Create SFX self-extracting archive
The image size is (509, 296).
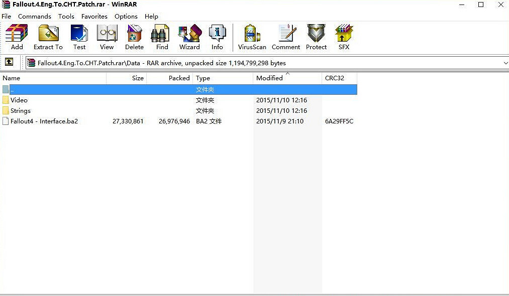pyautogui.click(x=344, y=37)
